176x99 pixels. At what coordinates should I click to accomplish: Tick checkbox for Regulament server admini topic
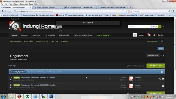pos(163,79)
